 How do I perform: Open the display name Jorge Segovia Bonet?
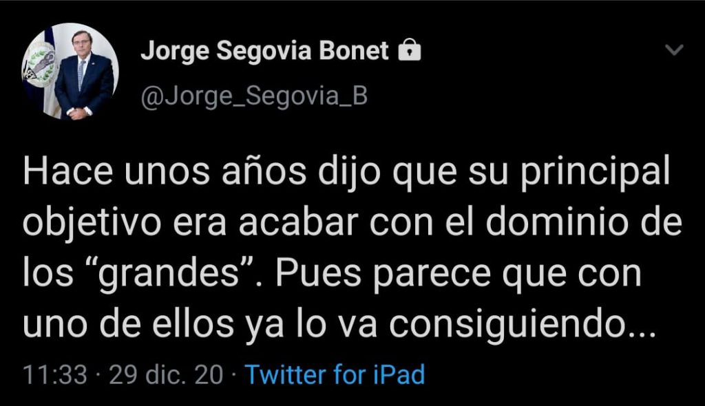click(x=264, y=50)
